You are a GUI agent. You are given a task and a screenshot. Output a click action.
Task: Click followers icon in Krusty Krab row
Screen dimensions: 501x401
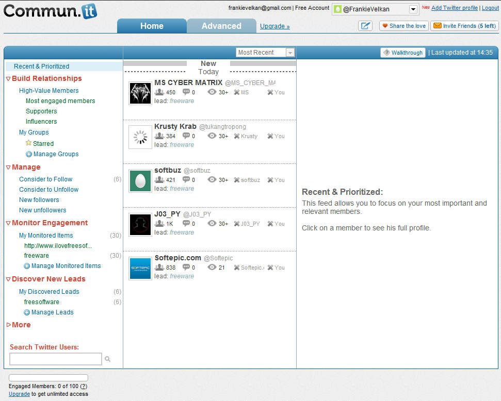pyautogui.click(x=159, y=136)
